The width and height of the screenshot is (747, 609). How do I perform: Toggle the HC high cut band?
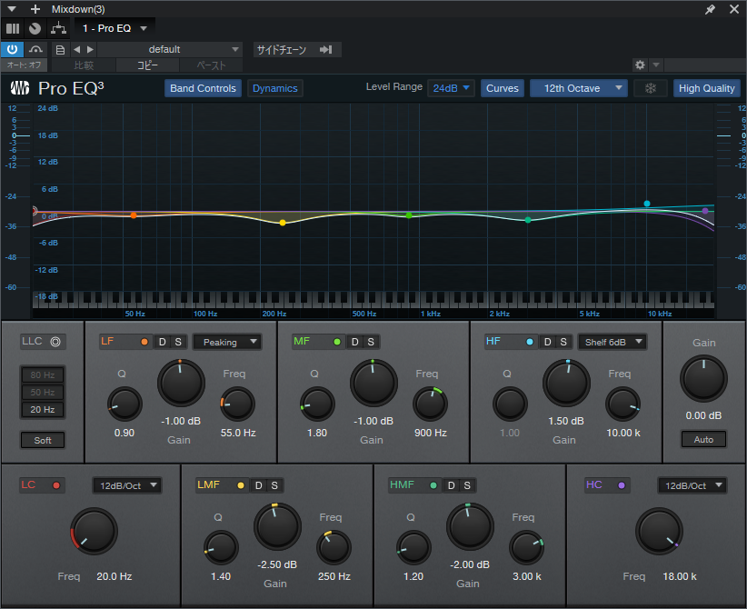tap(622, 485)
